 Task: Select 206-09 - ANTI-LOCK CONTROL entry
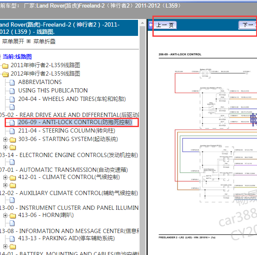(x=75, y=122)
